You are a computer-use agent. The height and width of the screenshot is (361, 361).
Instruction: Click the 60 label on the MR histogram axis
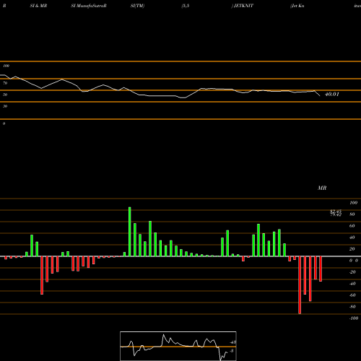click(x=352, y=226)
